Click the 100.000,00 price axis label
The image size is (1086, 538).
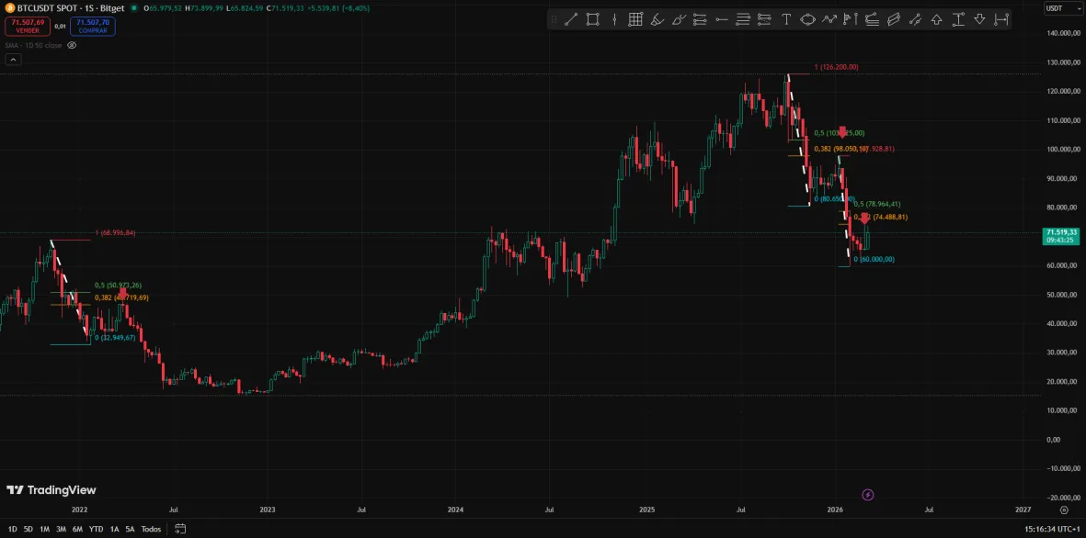[x=1062, y=150]
